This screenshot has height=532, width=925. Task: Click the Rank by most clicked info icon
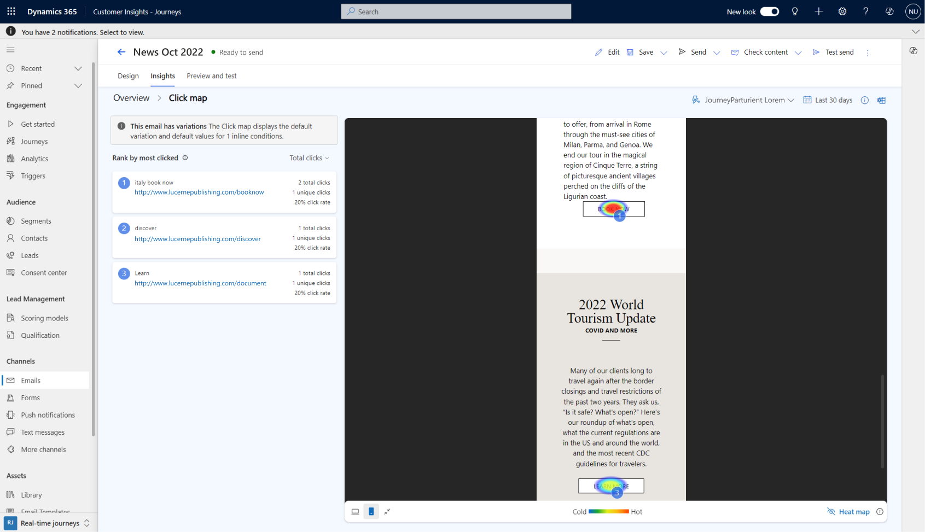coord(185,157)
